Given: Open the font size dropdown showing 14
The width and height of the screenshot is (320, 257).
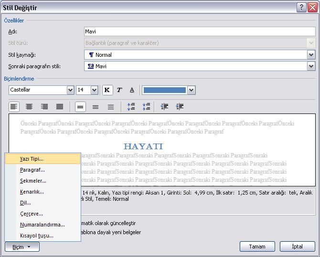Looking at the screenshot, I should (94, 90).
